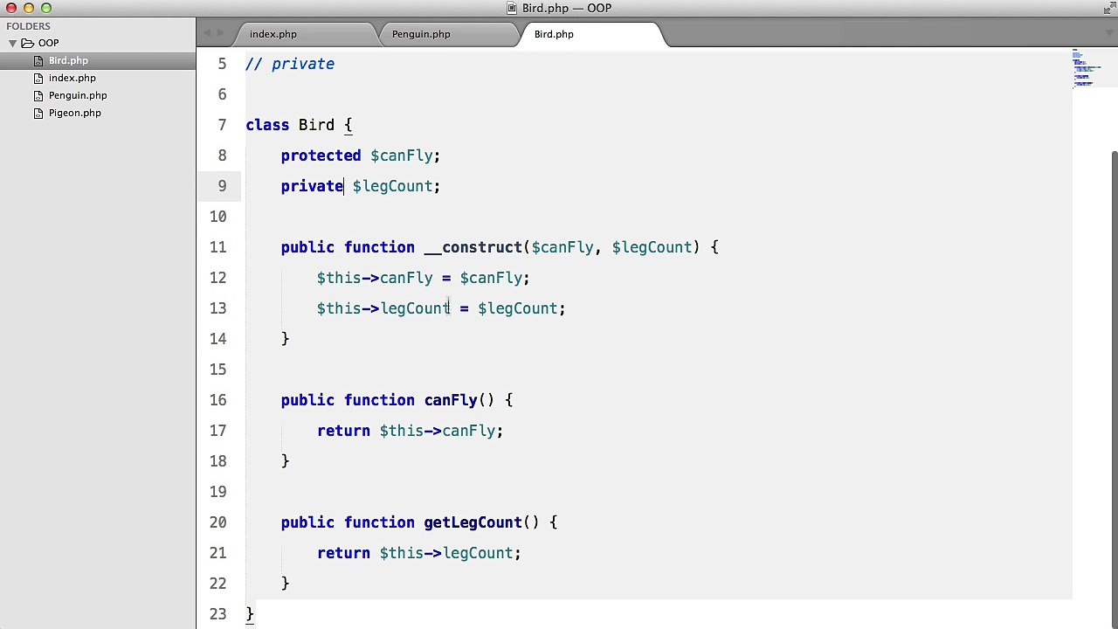Click '$canFly' parameter in the constructor signature
Image resolution: width=1118 pixels, height=629 pixels.
coord(562,247)
